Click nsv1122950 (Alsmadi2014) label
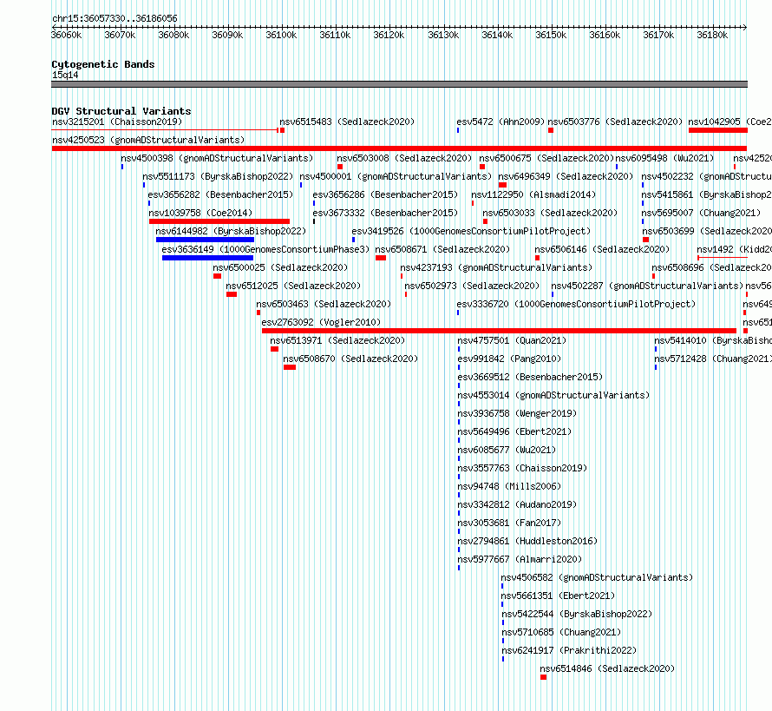772x711 pixels. tap(533, 194)
